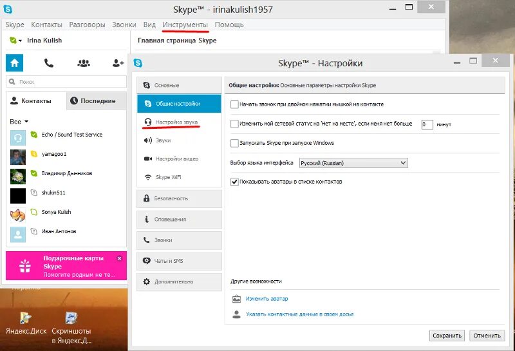This screenshot has width=515, height=351.
Task: Open Яндекс.Диск desktop shortcut
Action: [x=26, y=323]
